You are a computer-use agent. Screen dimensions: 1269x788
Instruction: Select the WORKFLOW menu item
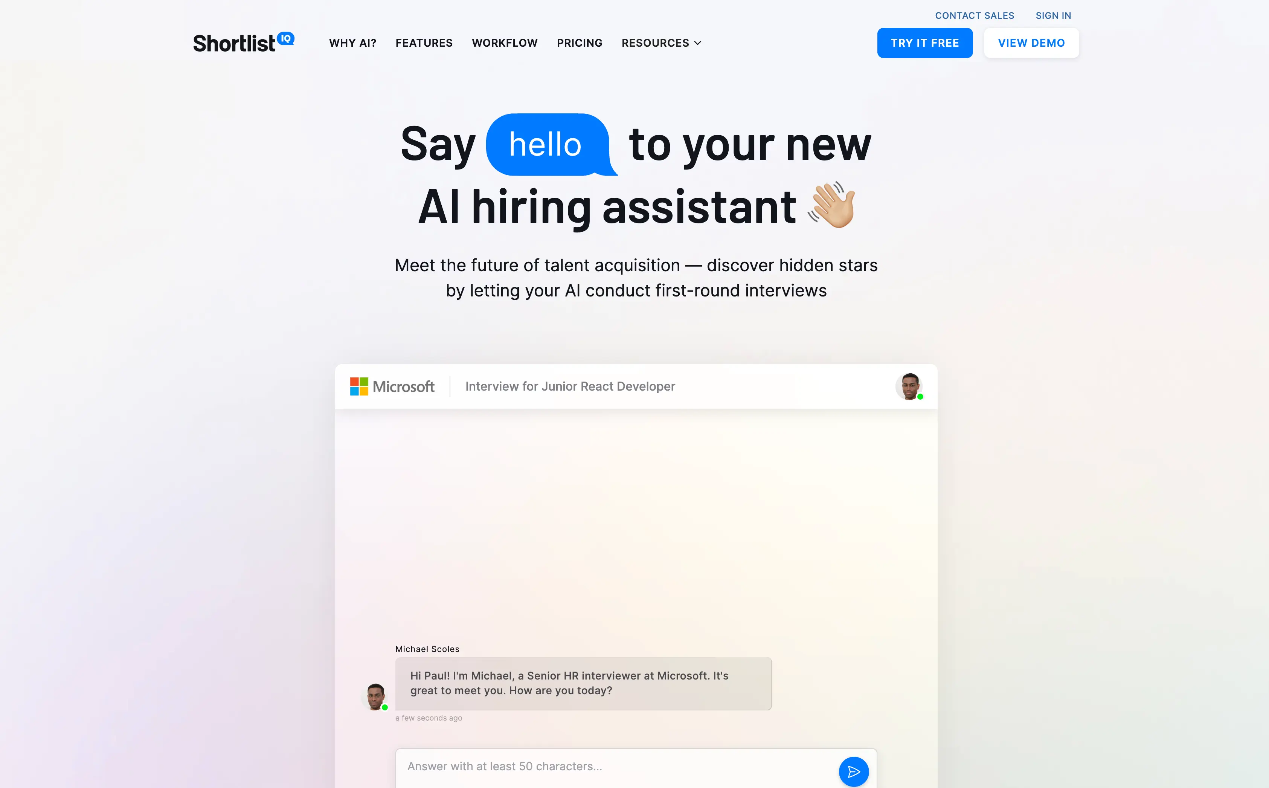click(504, 43)
